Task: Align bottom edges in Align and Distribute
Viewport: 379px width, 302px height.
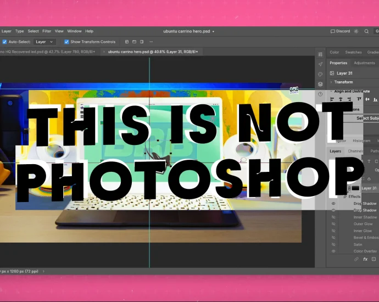Action: [x=375, y=99]
